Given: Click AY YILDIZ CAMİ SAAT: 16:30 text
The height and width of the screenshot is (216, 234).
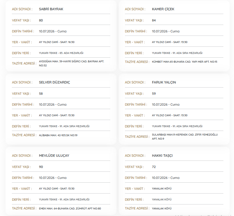Looking at the screenshot, I should coord(57,42).
